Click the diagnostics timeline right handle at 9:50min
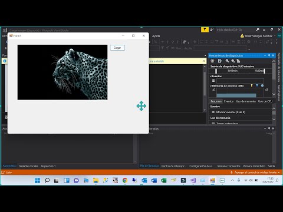Image resolution: width=283 pixels, height=212 pixels. [x=264, y=71]
